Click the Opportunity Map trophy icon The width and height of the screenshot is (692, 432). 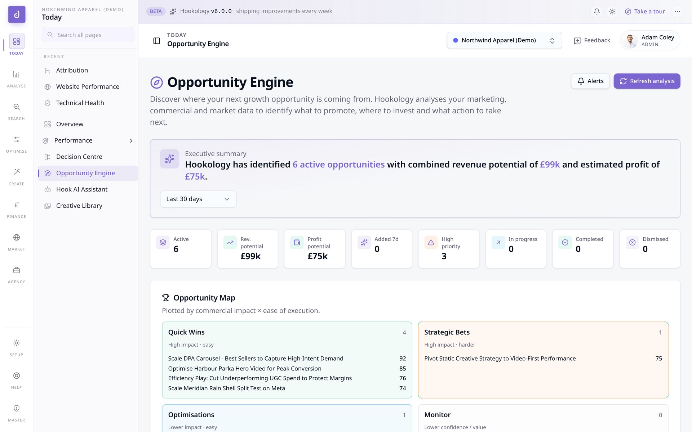[166, 298]
